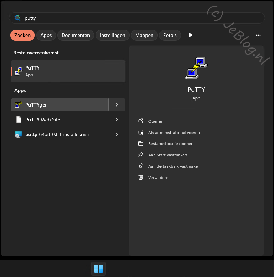Select the Documenten filter tab

76,35
